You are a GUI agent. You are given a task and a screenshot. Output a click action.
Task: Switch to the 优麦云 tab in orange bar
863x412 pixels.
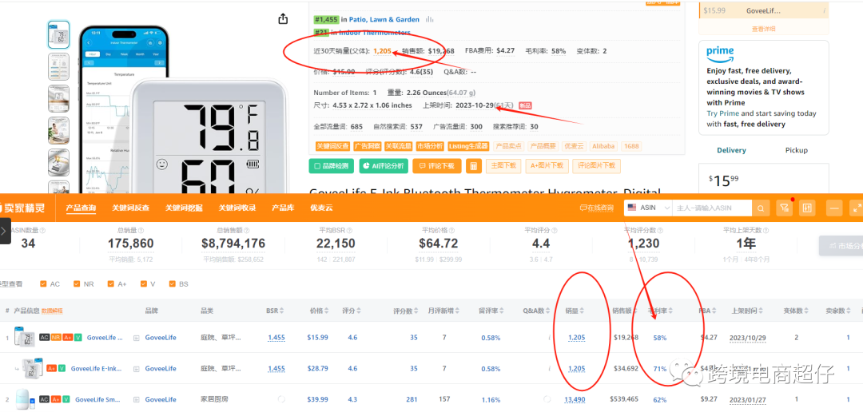click(321, 208)
